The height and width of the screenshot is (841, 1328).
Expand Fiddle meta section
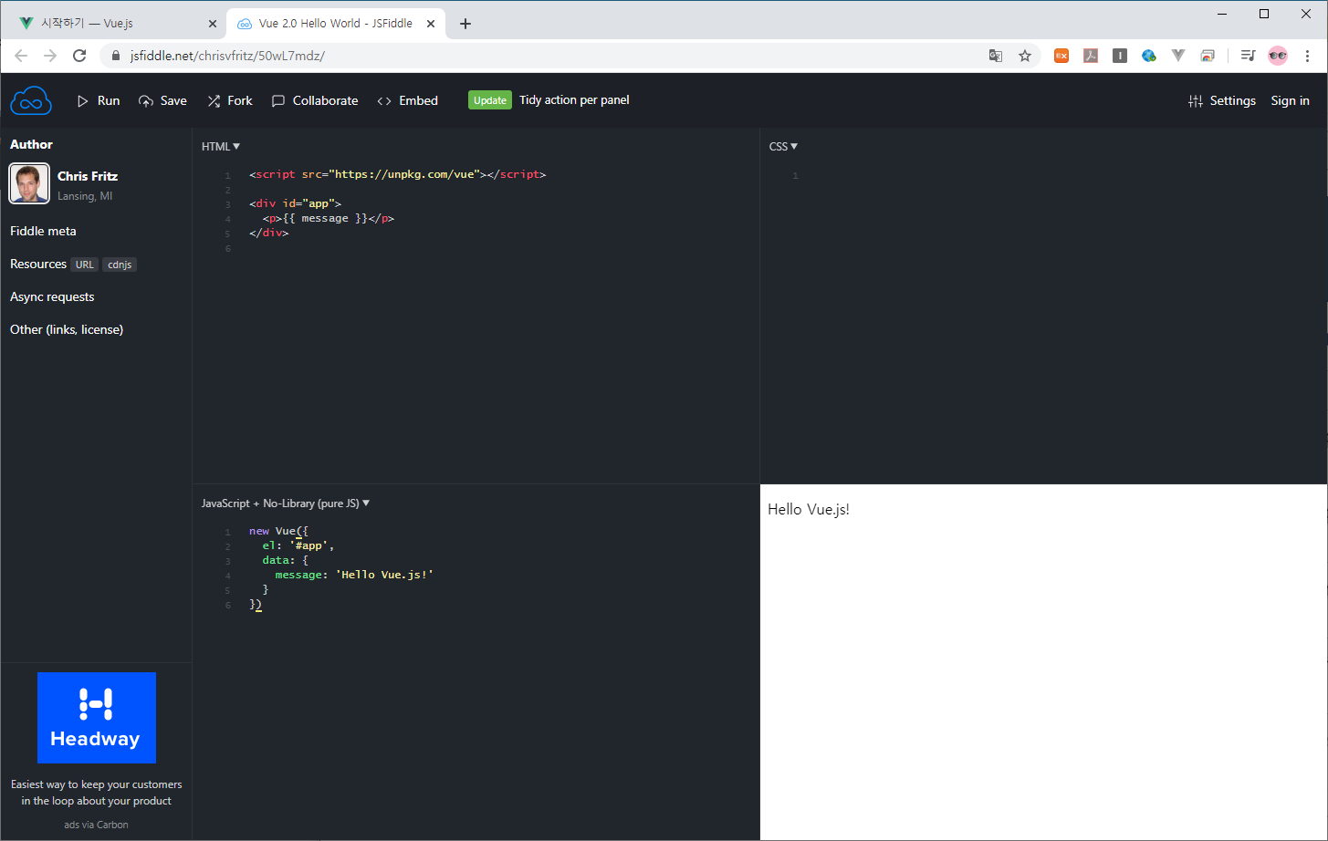pos(43,231)
